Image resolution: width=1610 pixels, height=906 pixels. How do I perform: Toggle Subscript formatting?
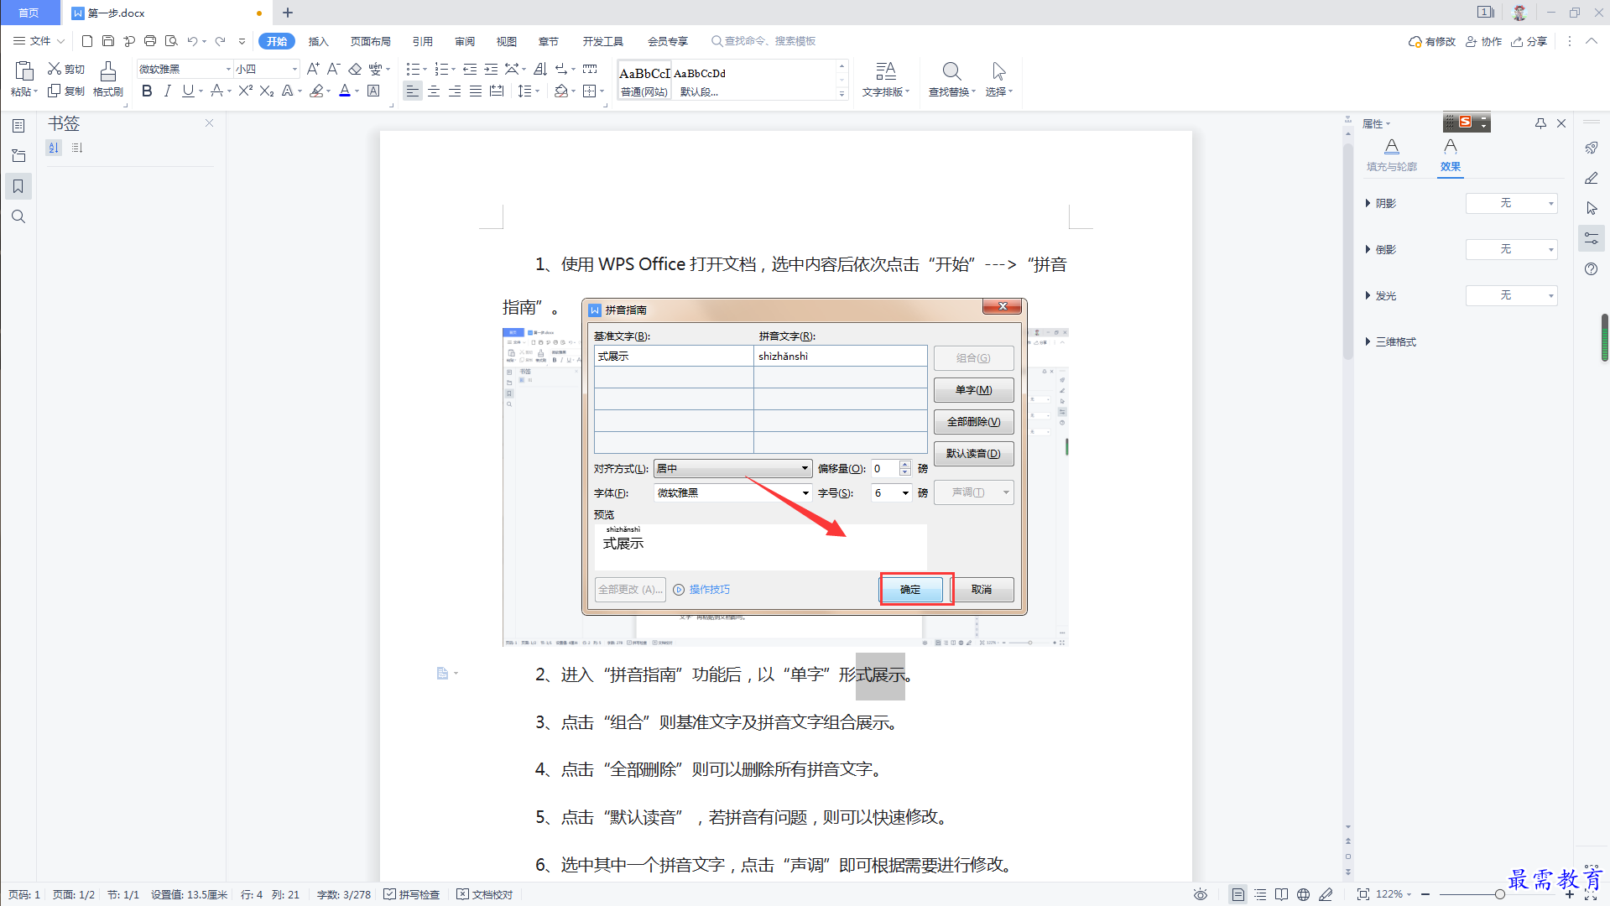point(267,91)
